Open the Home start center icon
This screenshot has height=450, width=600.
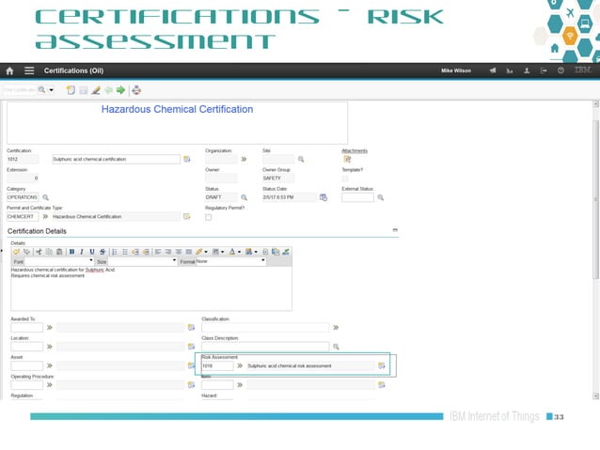point(9,70)
